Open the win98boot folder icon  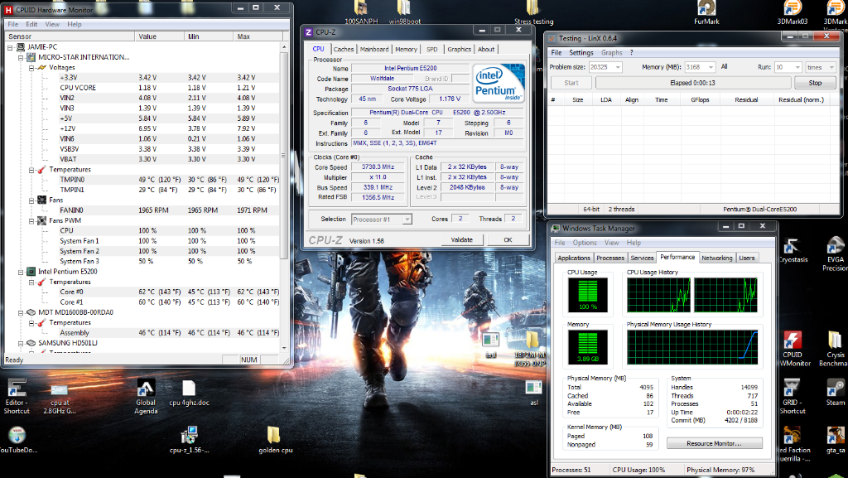coord(404,11)
